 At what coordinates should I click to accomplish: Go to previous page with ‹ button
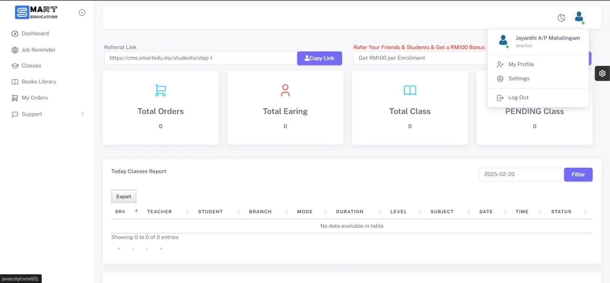pyautogui.click(x=133, y=249)
